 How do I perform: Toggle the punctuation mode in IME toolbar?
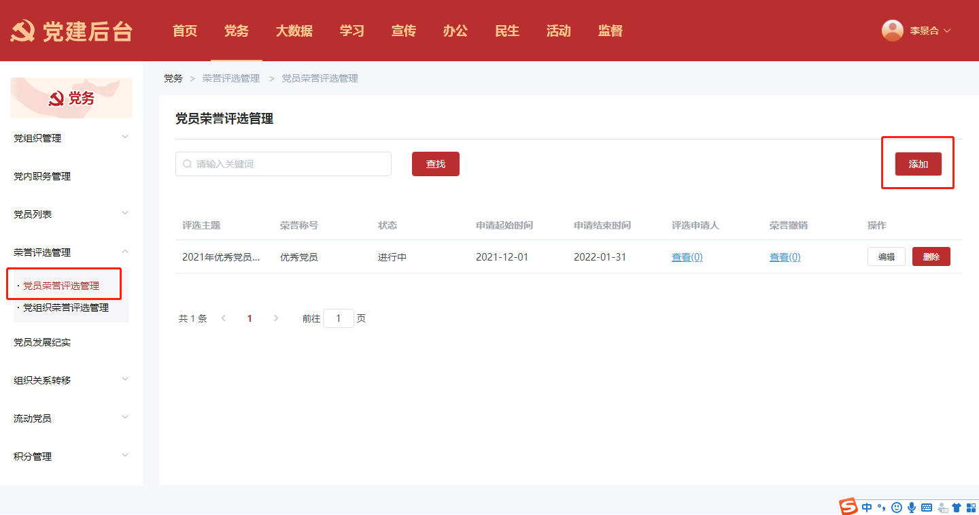tap(882, 508)
